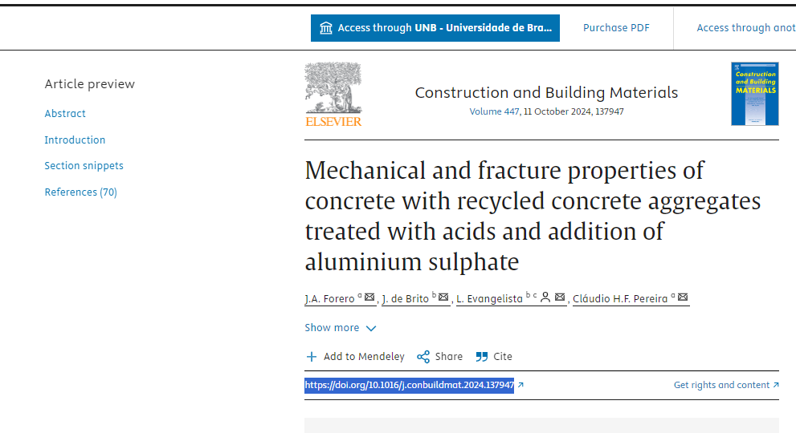
Task: Click the Show more chevron arrow
Action: point(371,329)
